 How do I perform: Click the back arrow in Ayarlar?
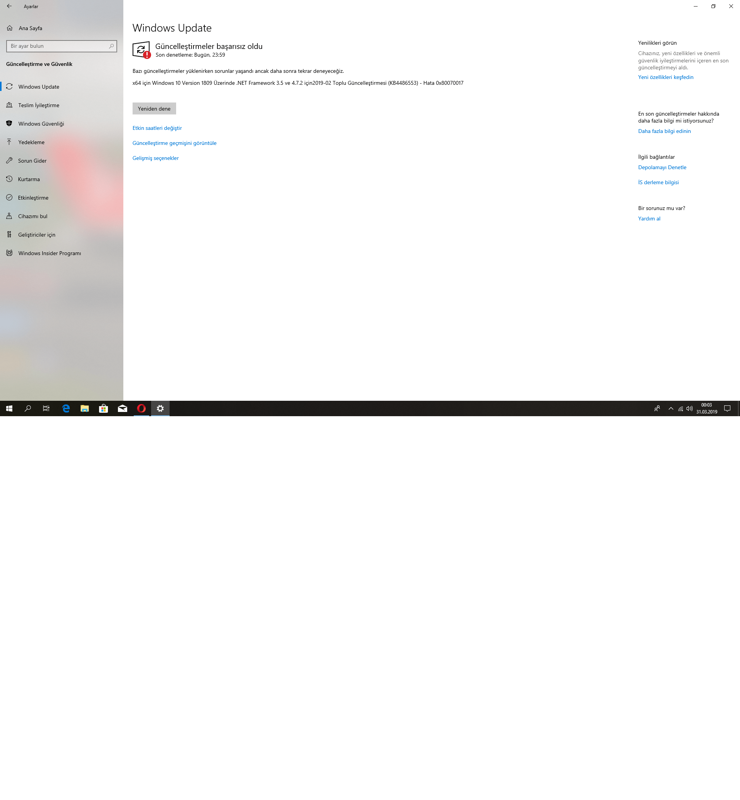click(9, 7)
